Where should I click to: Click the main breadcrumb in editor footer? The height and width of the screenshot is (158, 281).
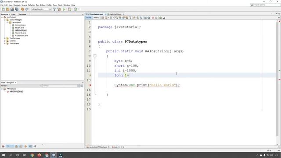tap(116, 147)
